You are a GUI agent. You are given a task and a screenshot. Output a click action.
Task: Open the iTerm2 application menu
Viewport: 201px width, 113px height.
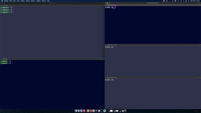(6, 1)
